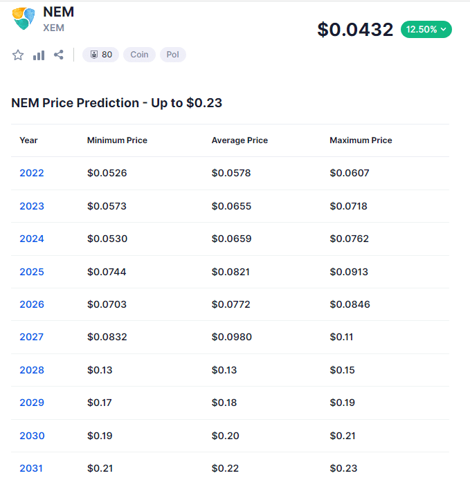Open the 2030 year link
The width and height of the screenshot is (470, 480).
[32, 436]
